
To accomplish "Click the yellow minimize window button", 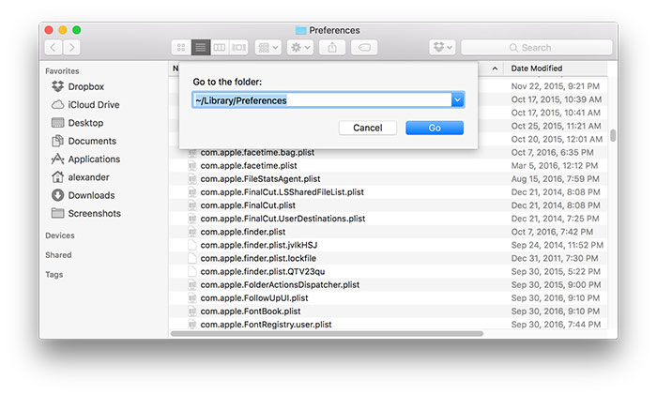I will pos(63,30).
